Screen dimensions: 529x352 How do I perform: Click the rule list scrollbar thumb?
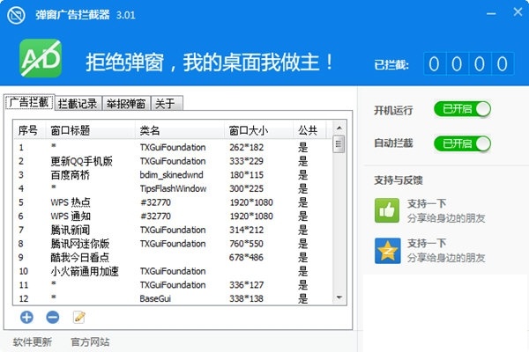tap(339, 144)
